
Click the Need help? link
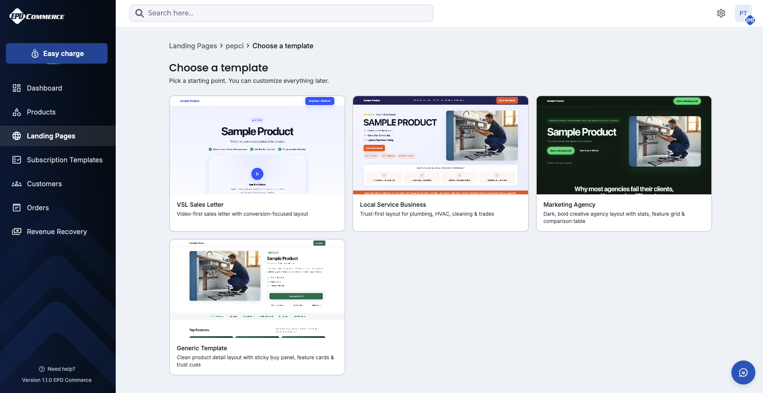57,369
